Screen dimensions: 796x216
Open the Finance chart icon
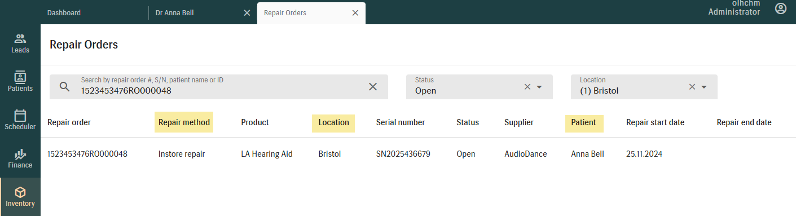pyautogui.click(x=20, y=154)
